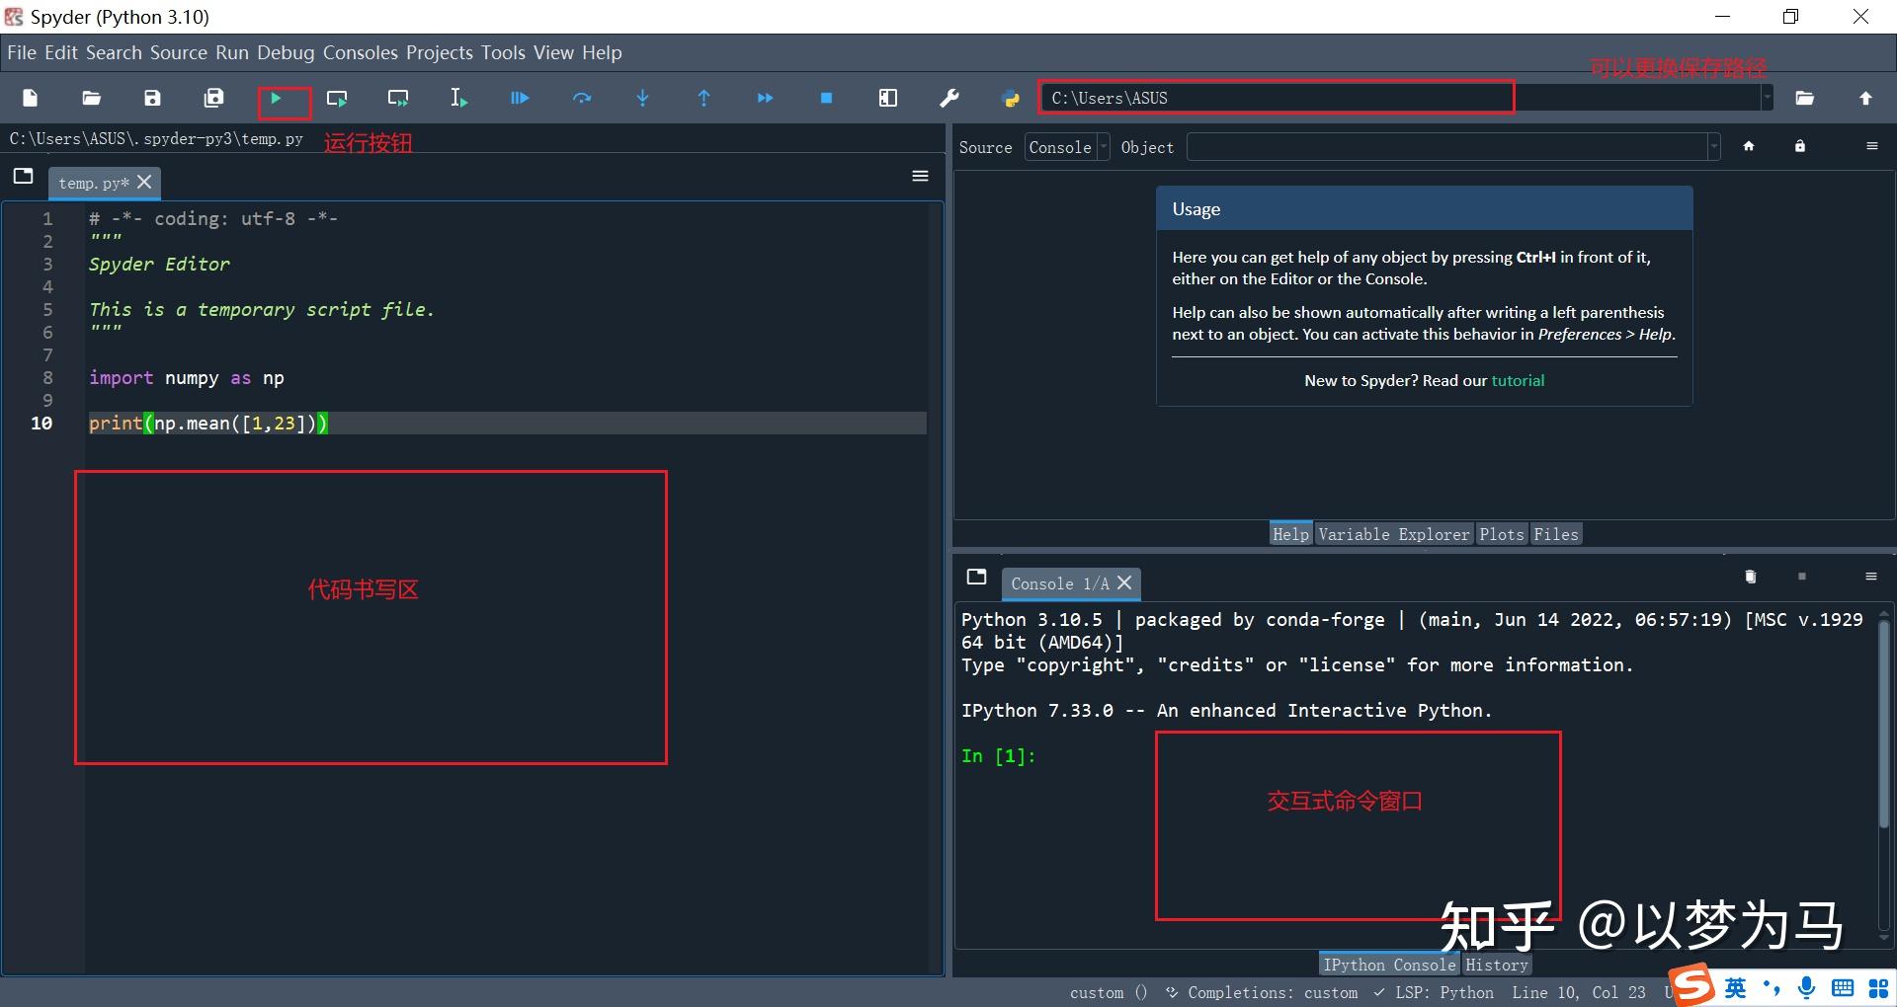Remove all console variables with trash icon
Image resolution: width=1897 pixels, height=1007 pixels.
point(1751,577)
